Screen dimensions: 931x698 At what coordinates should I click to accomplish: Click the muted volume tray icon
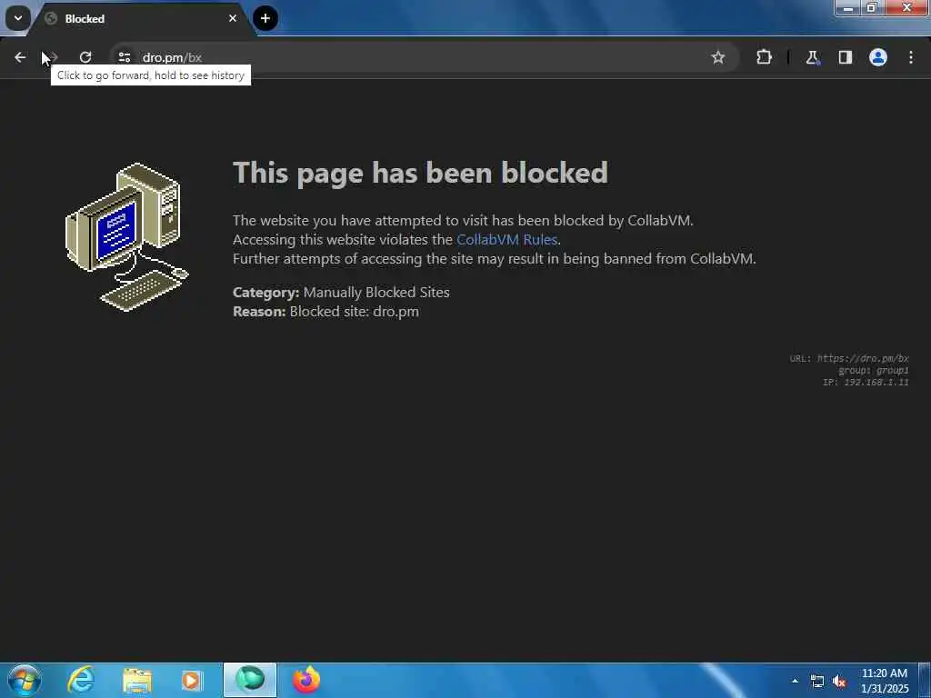[839, 682]
